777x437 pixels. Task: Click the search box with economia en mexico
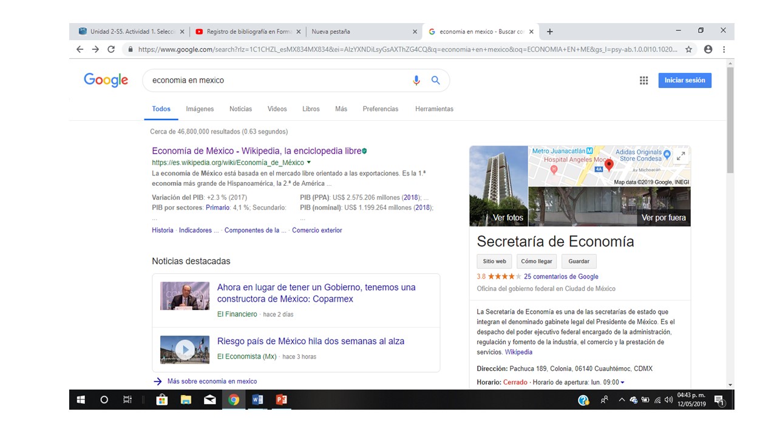click(x=273, y=80)
